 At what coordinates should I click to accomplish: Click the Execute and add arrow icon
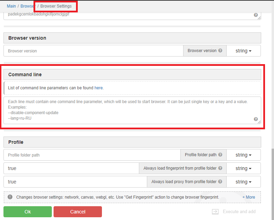point(215,212)
